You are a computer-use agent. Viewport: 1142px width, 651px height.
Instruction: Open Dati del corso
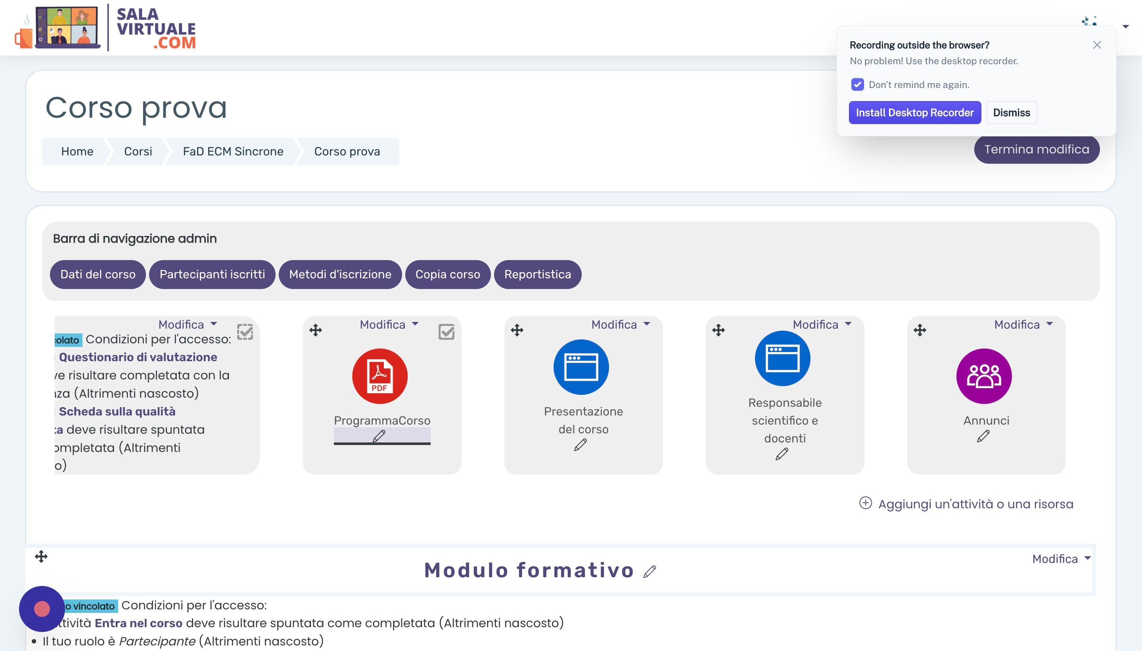click(98, 274)
